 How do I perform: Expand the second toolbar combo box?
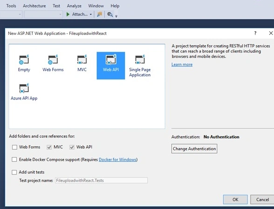(60, 14)
